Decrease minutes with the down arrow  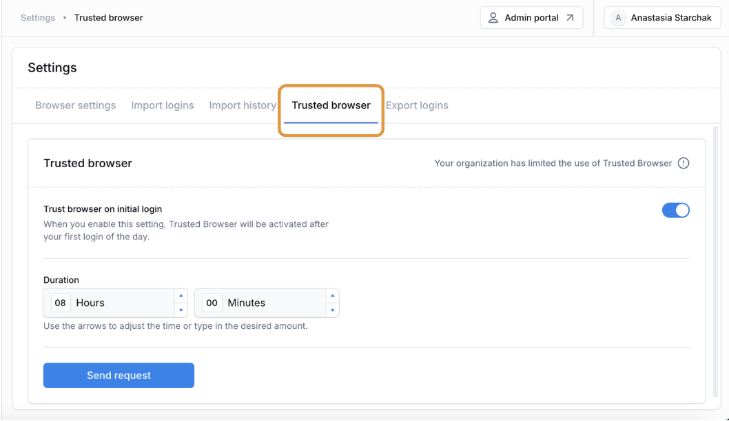[332, 310]
